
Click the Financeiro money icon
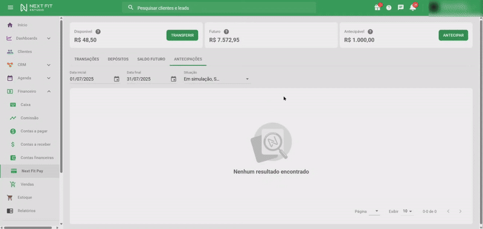pos(10,91)
